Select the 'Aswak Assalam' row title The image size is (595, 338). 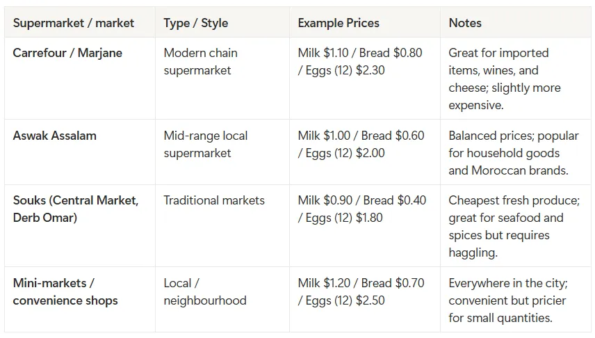click(55, 136)
